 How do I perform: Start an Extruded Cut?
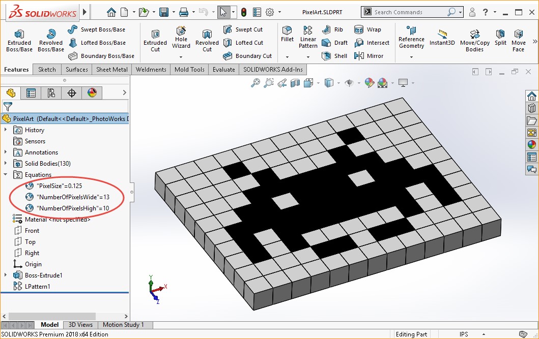155,41
